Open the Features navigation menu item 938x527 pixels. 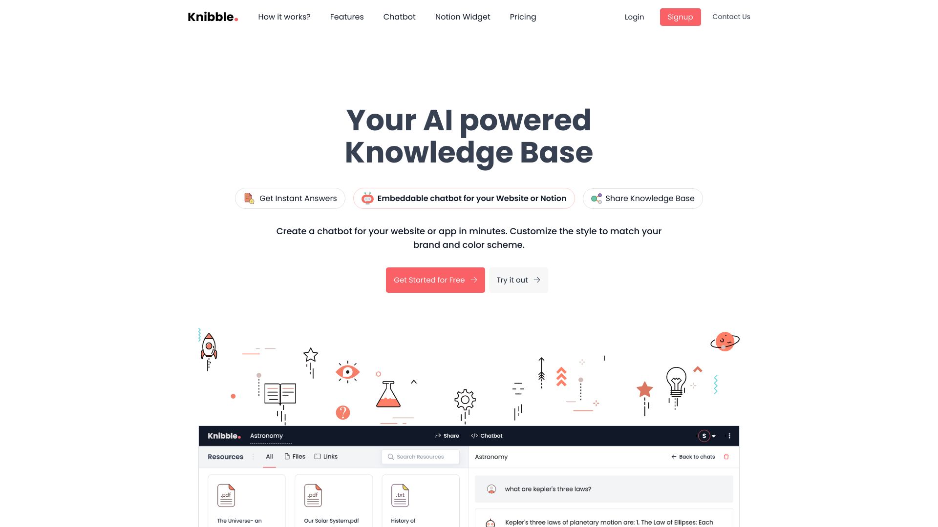click(x=346, y=17)
